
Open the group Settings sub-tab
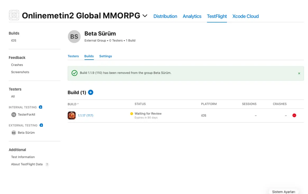[106, 56]
